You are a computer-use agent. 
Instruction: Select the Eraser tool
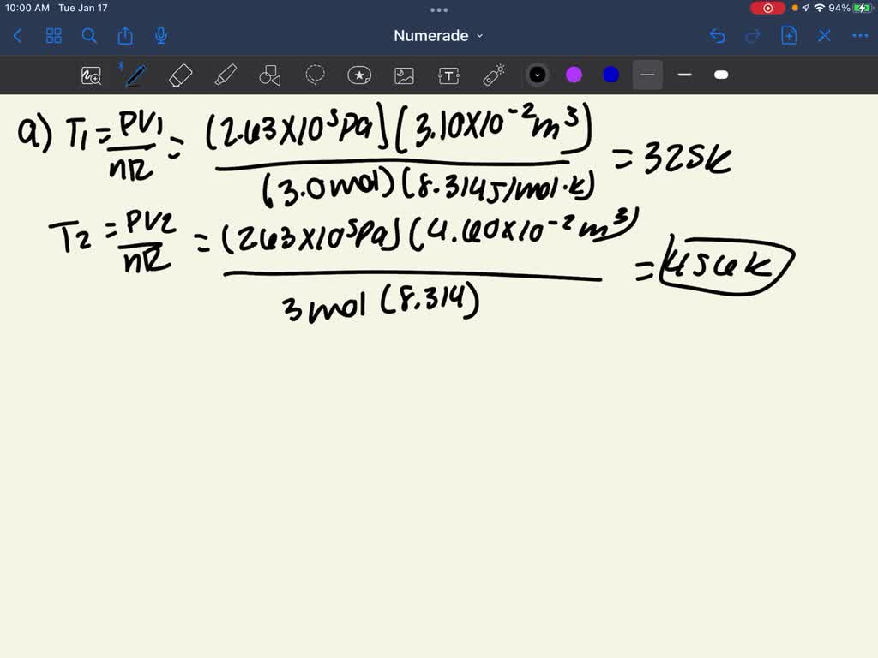pos(180,75)
